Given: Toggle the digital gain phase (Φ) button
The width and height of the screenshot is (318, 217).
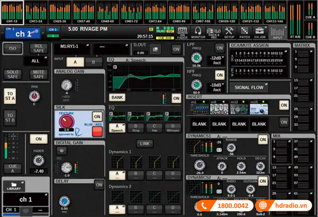Looking at the screenshot, I should coord(61,150).
